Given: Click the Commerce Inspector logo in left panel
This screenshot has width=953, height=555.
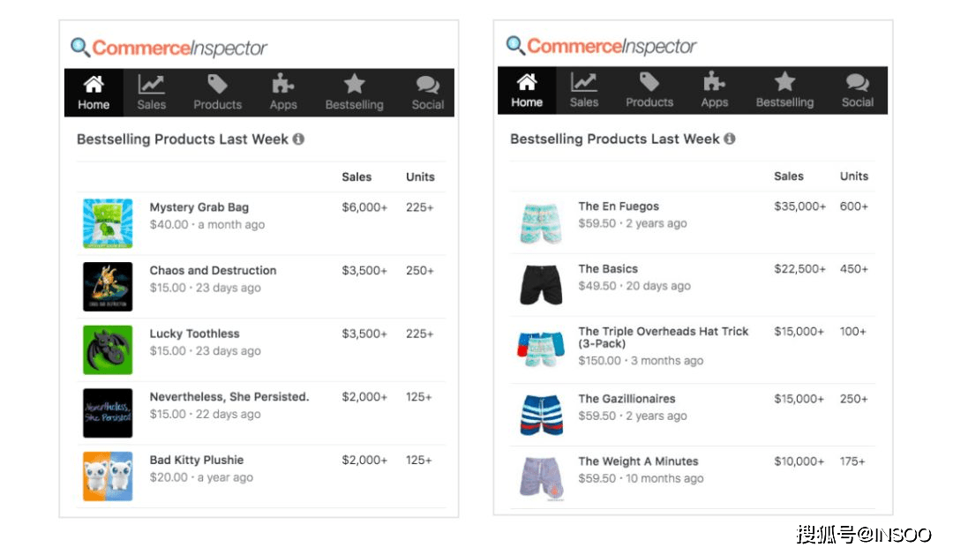Looking at the screenshot, I should point(169,48).
